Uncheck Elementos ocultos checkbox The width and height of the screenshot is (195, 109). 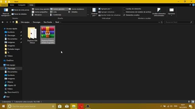click(x=124, y=15)
